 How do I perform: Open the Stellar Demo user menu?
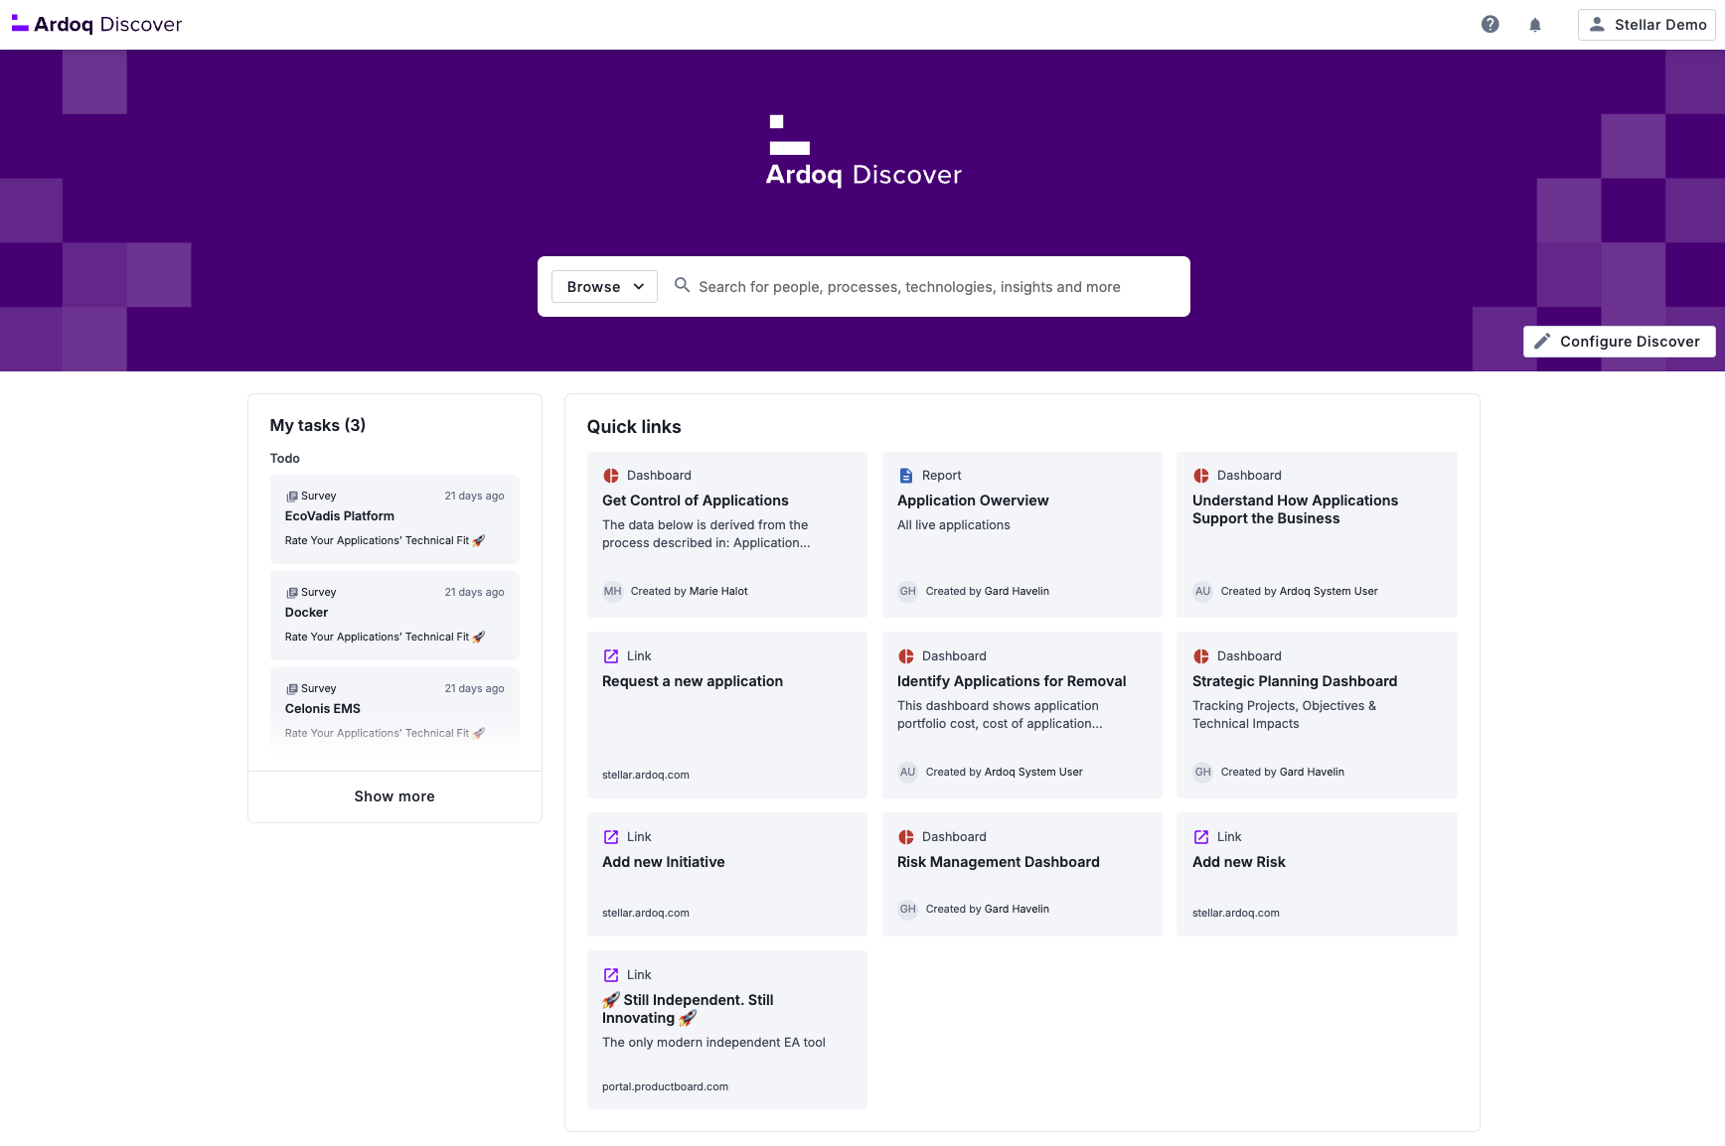(1646, 25)
